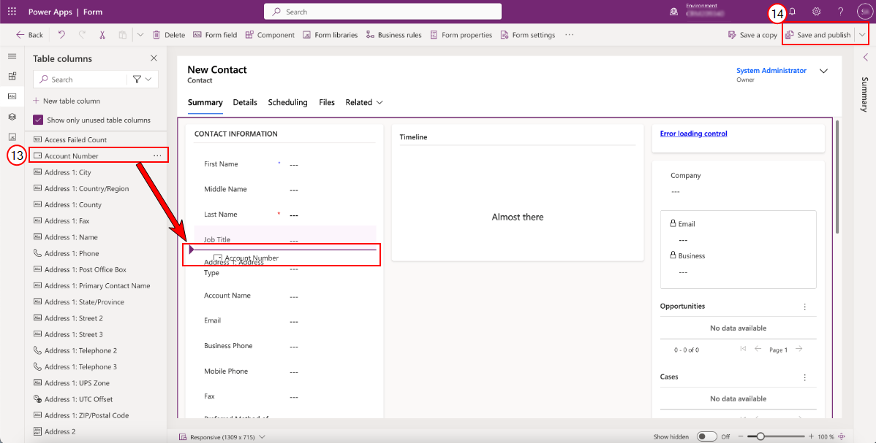Expand the Save and publish dropdown arrow
This screenshot has height=443, width=876.
[863, 34]
